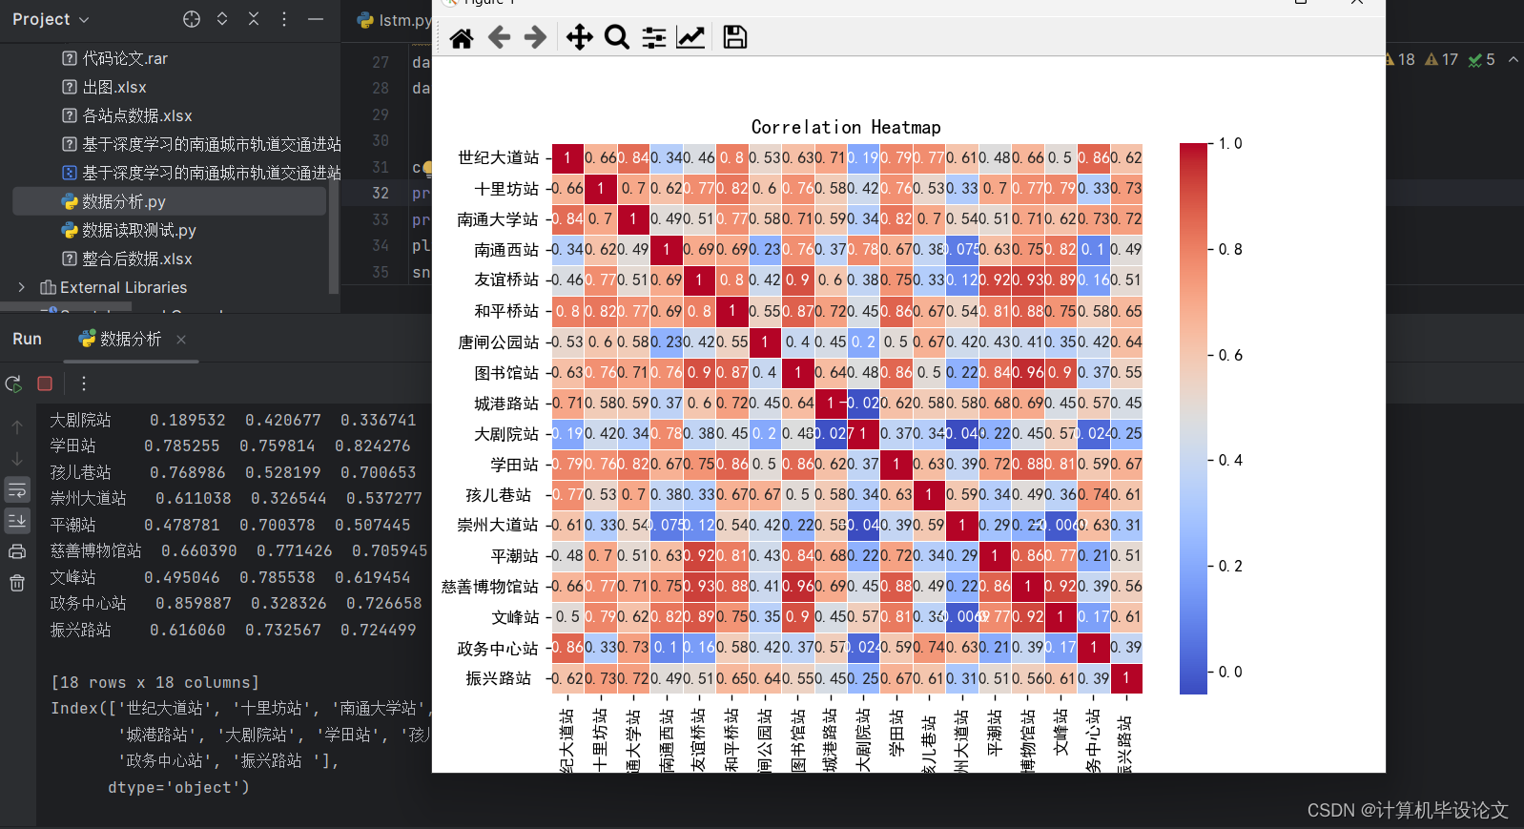Screen dimensions: 1524x829
Task: Click print console output icon
Action: click(x=17, y=551)
